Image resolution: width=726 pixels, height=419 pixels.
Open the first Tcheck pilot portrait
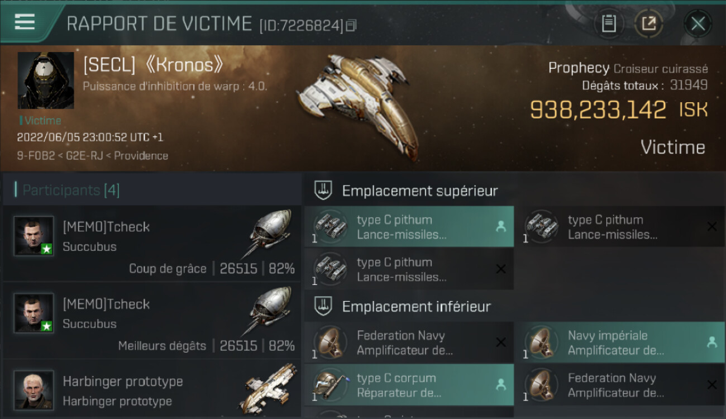[34, 236]
